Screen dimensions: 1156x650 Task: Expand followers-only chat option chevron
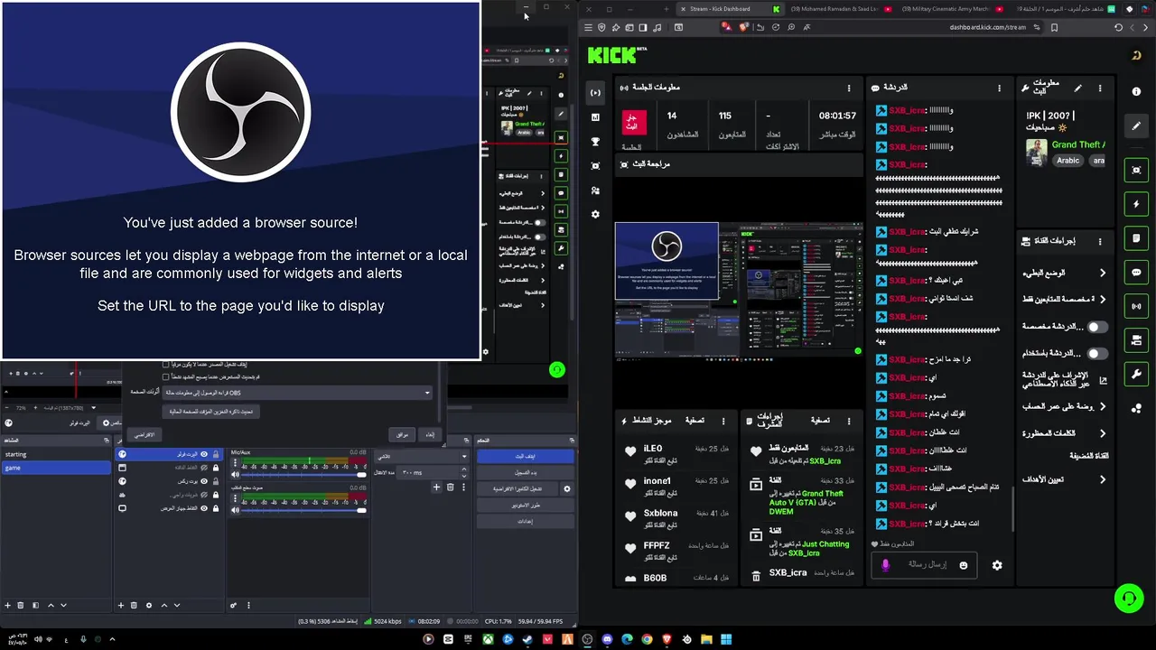[x=1102, y=299]
